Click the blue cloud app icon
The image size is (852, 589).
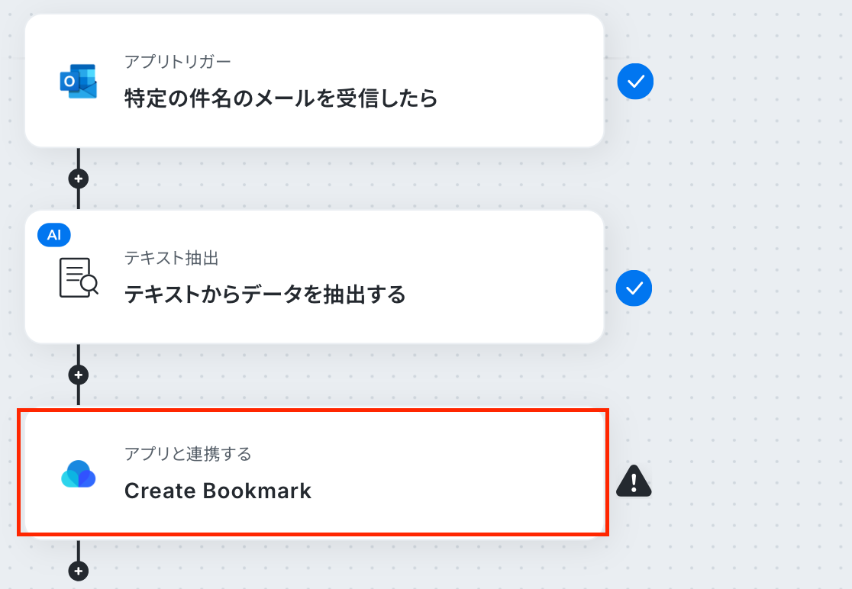click(x=78, y=474)
